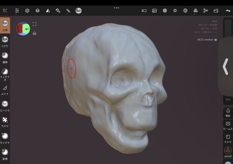The height and width of the screenshot is (164, 233).
Task: Open the Layers menu in top bar
Action: tap(38, 11)
